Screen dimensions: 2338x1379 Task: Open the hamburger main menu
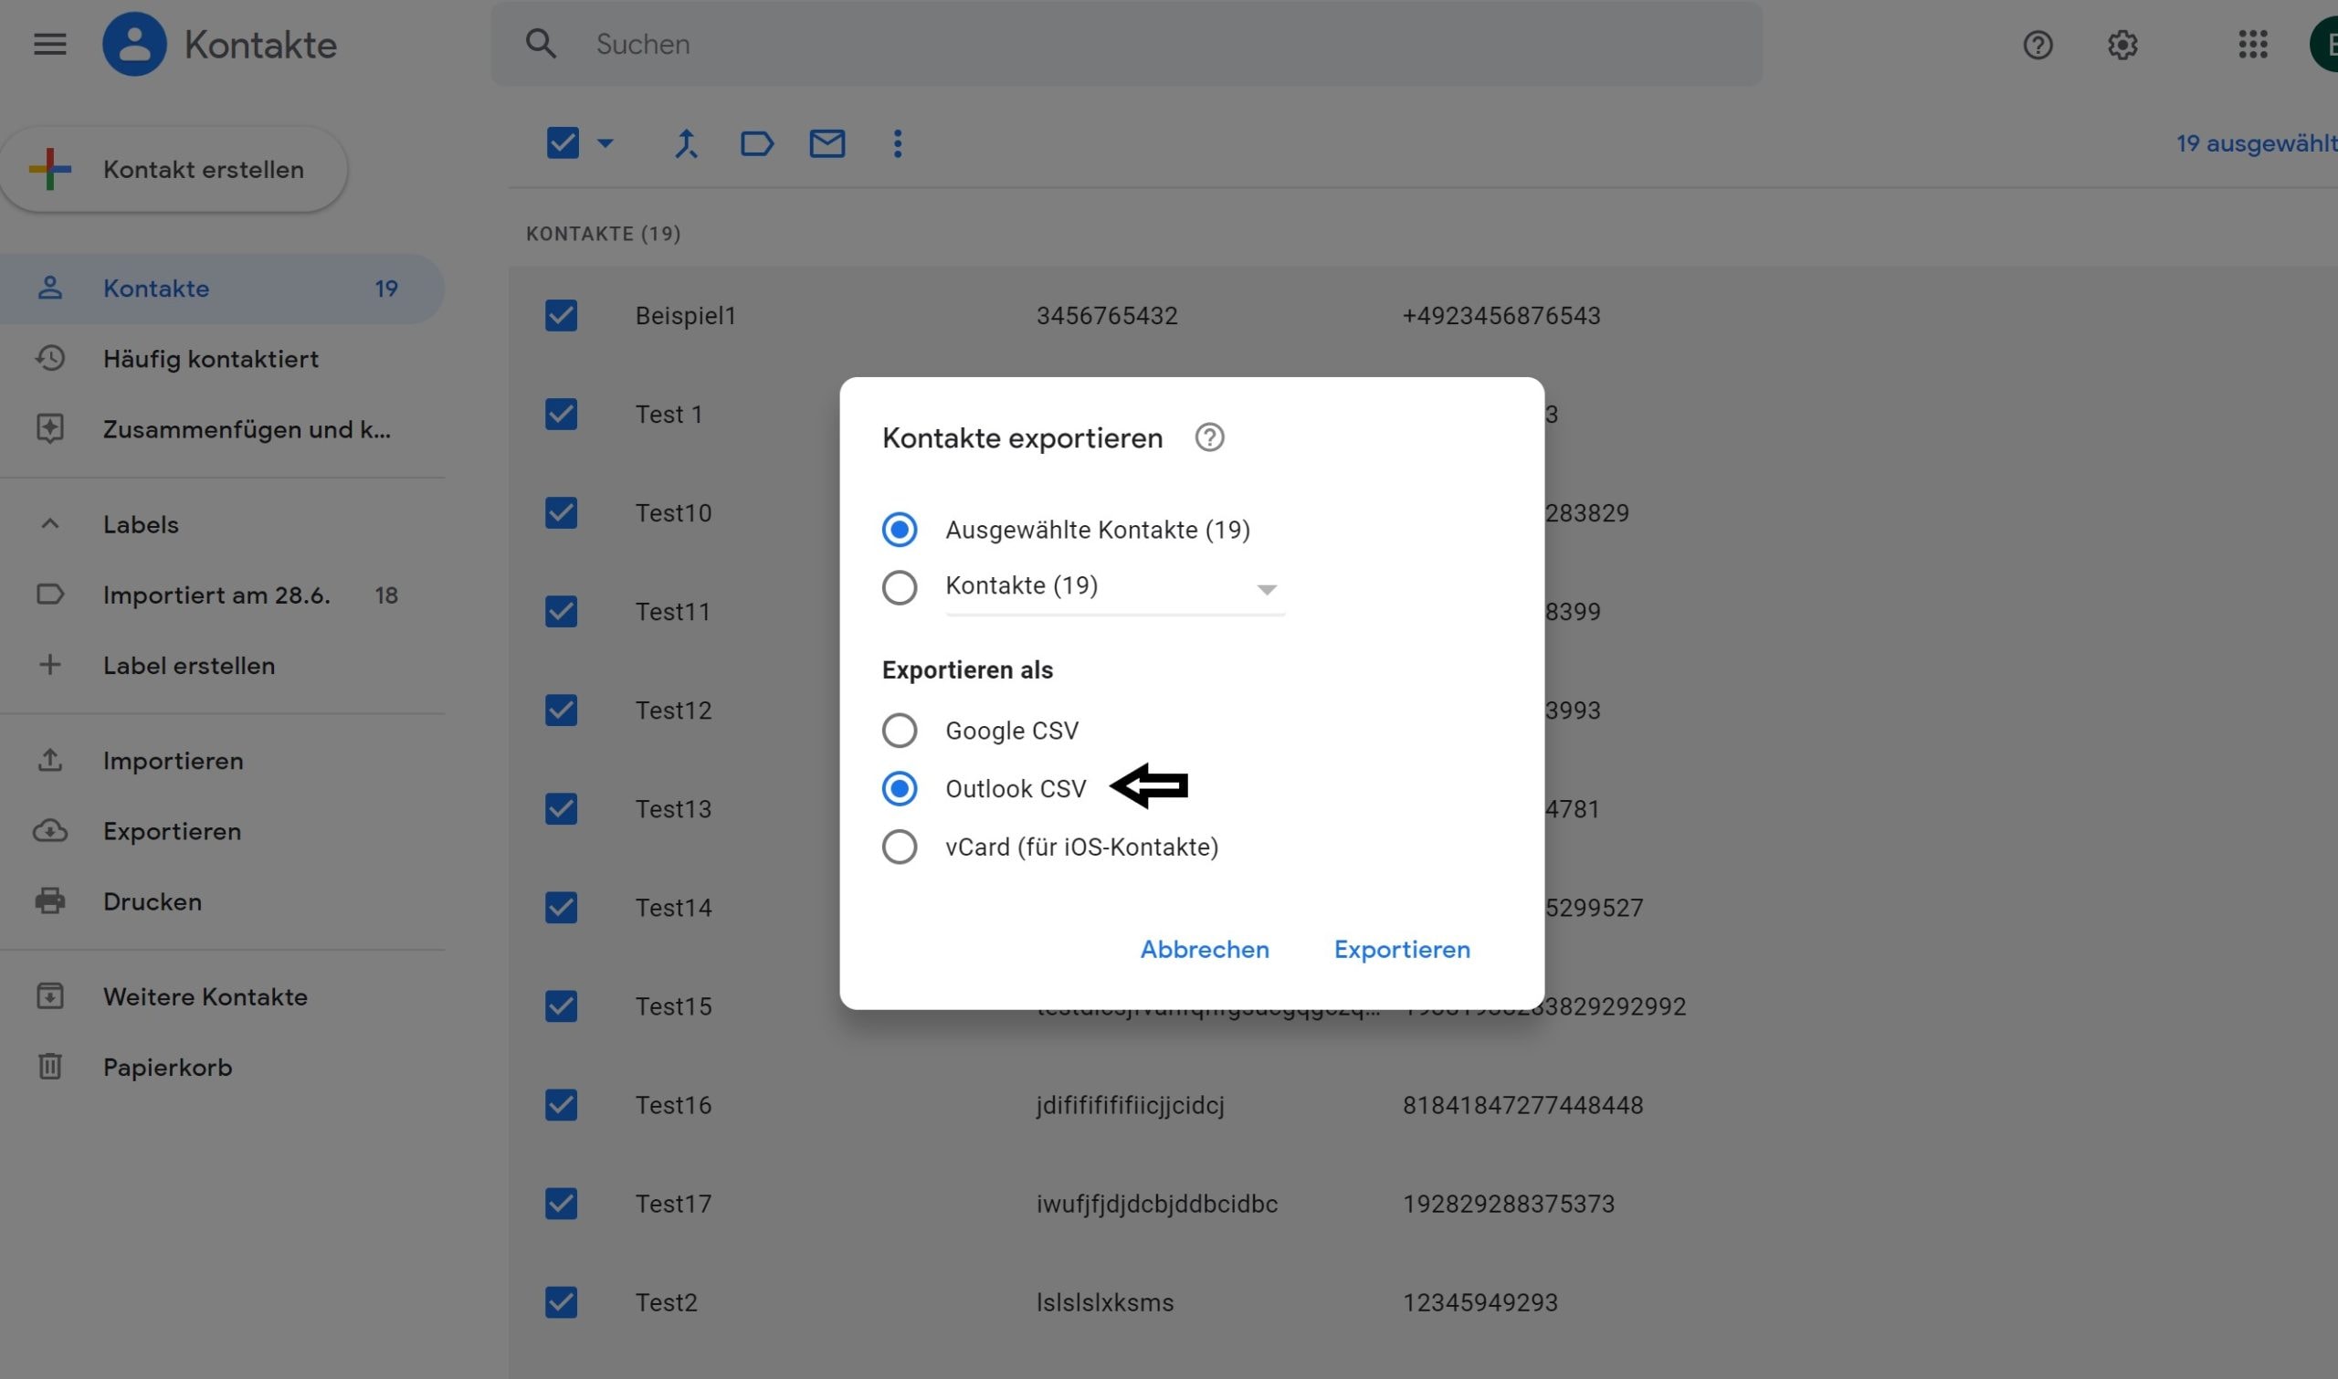click(50, 45)
